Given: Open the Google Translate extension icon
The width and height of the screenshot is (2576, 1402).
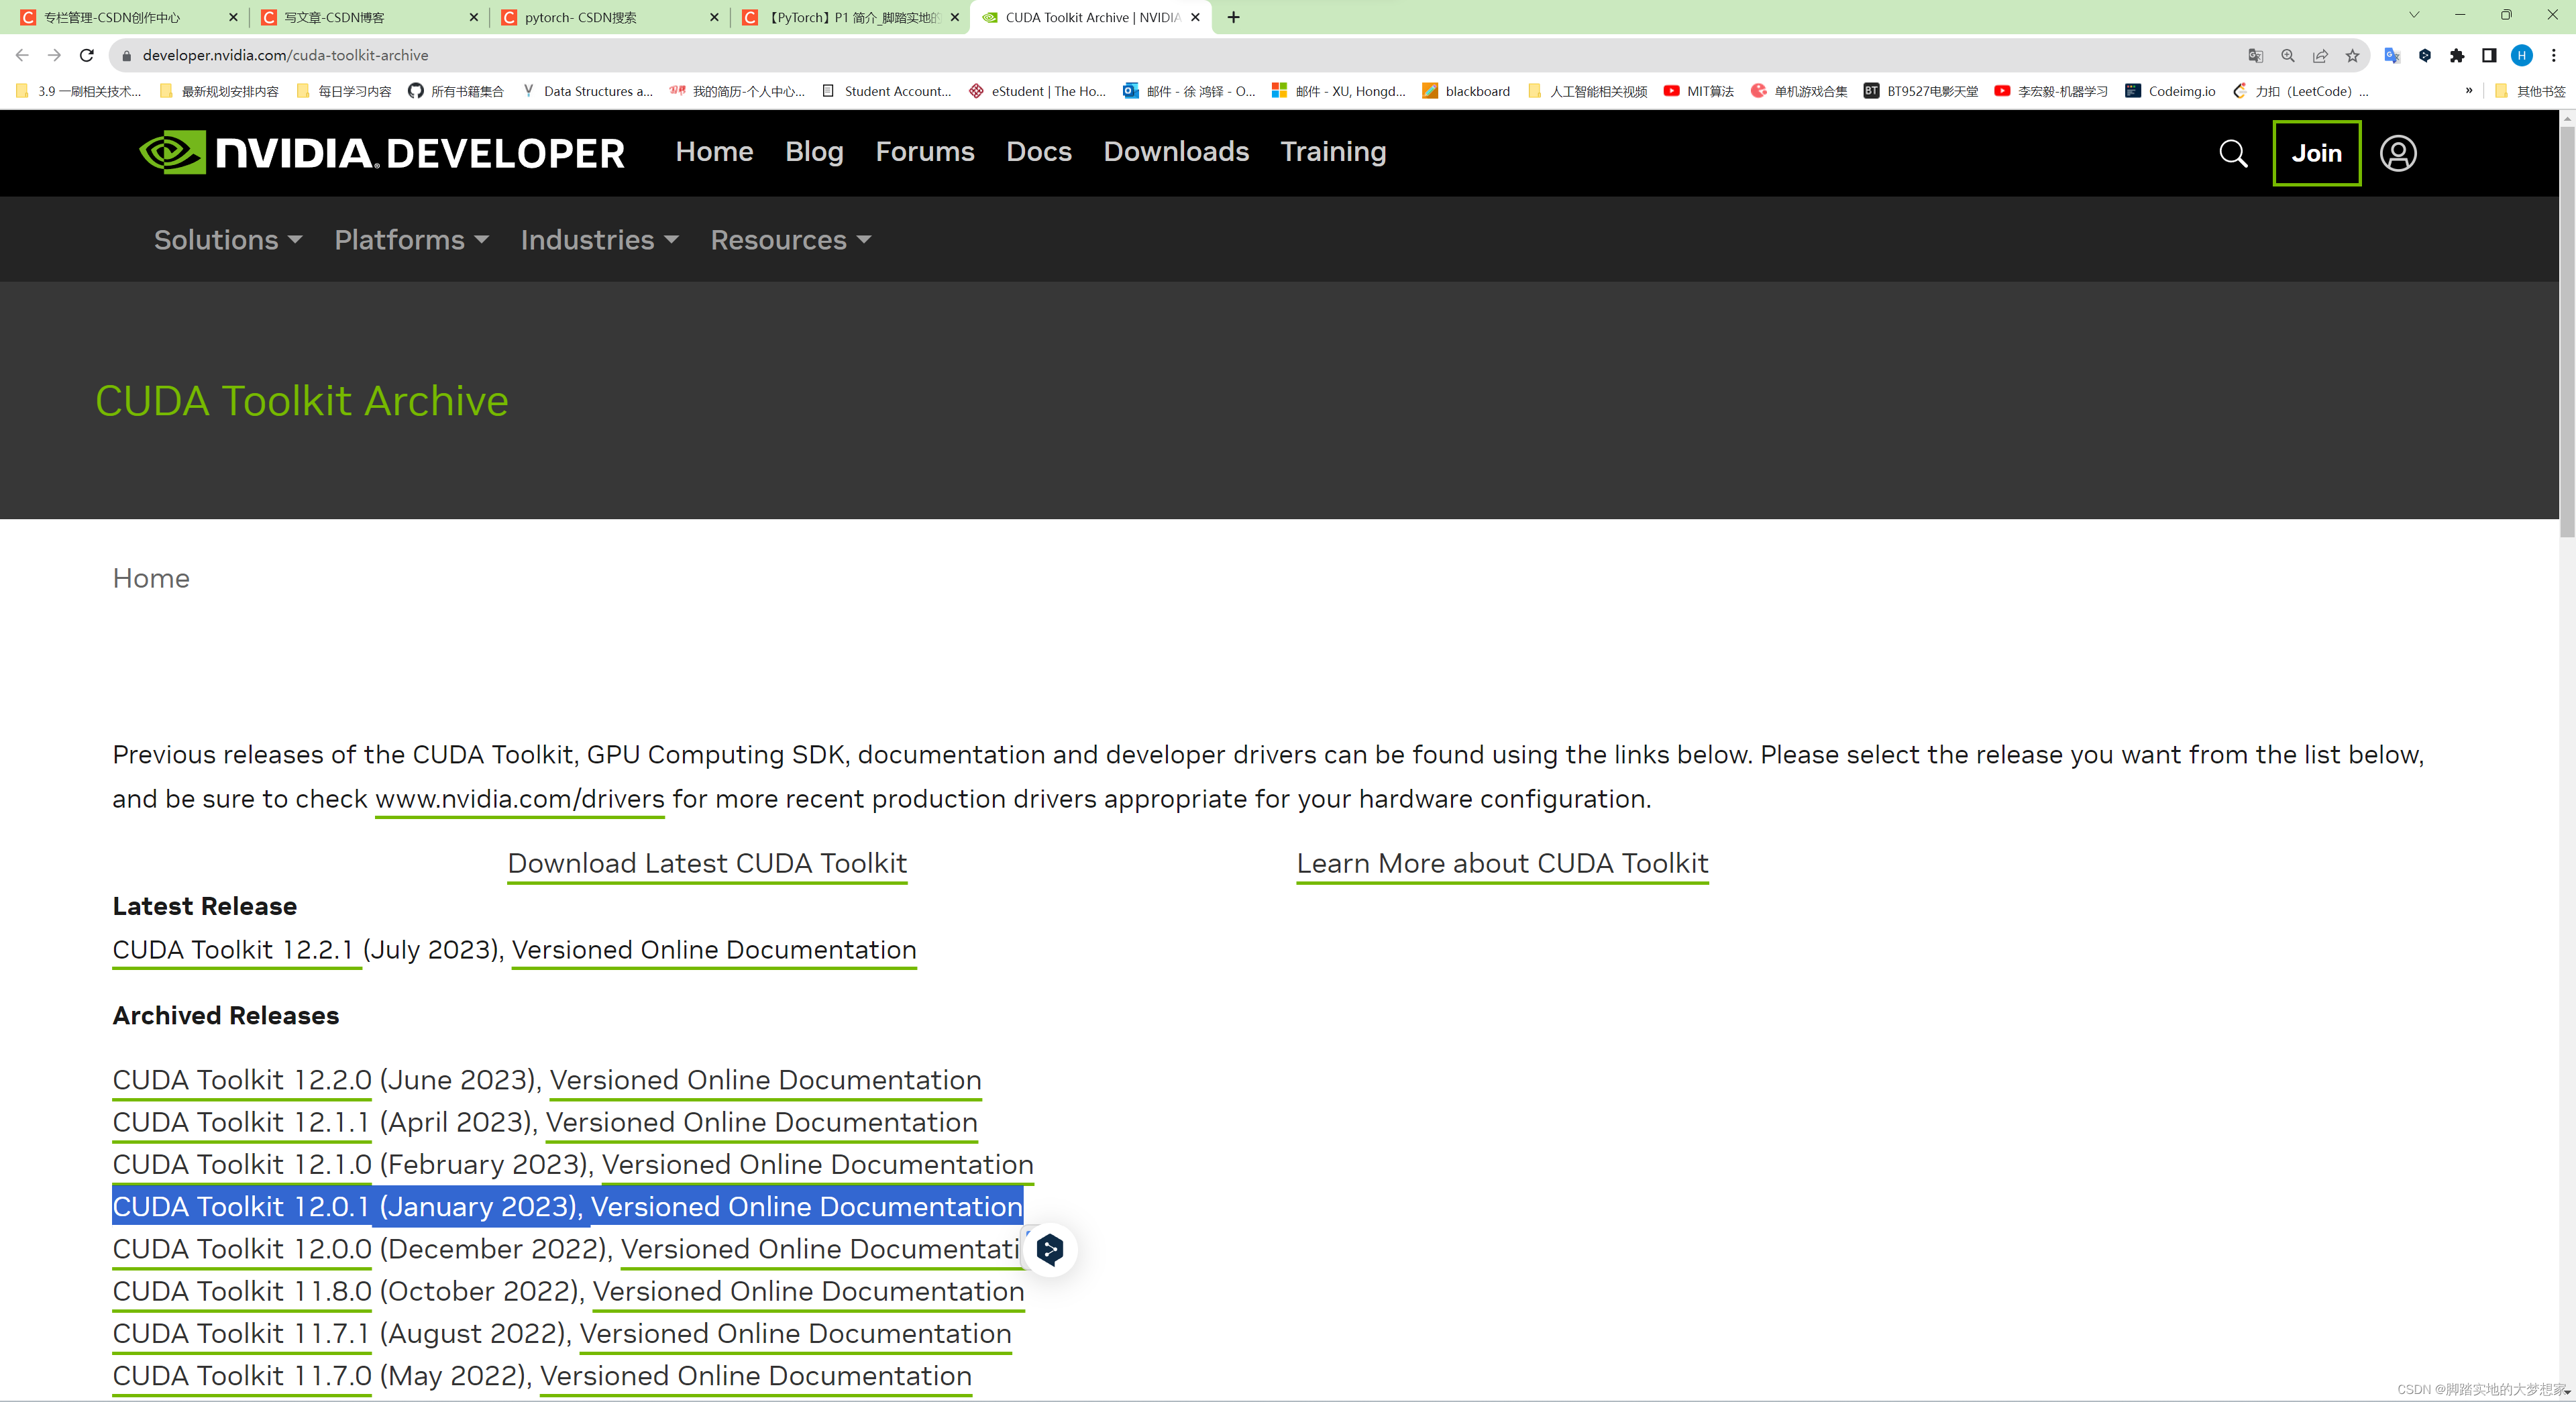Looking at the screenshot, I should pos(2392,56).
